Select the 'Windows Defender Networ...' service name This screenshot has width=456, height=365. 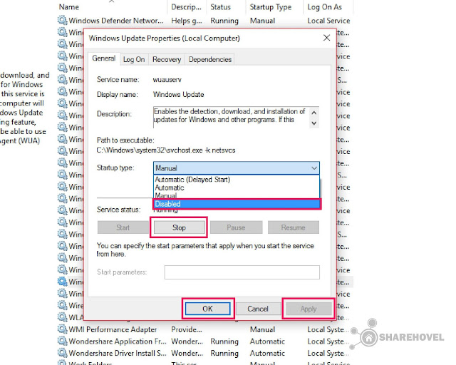tap(115, 21)
